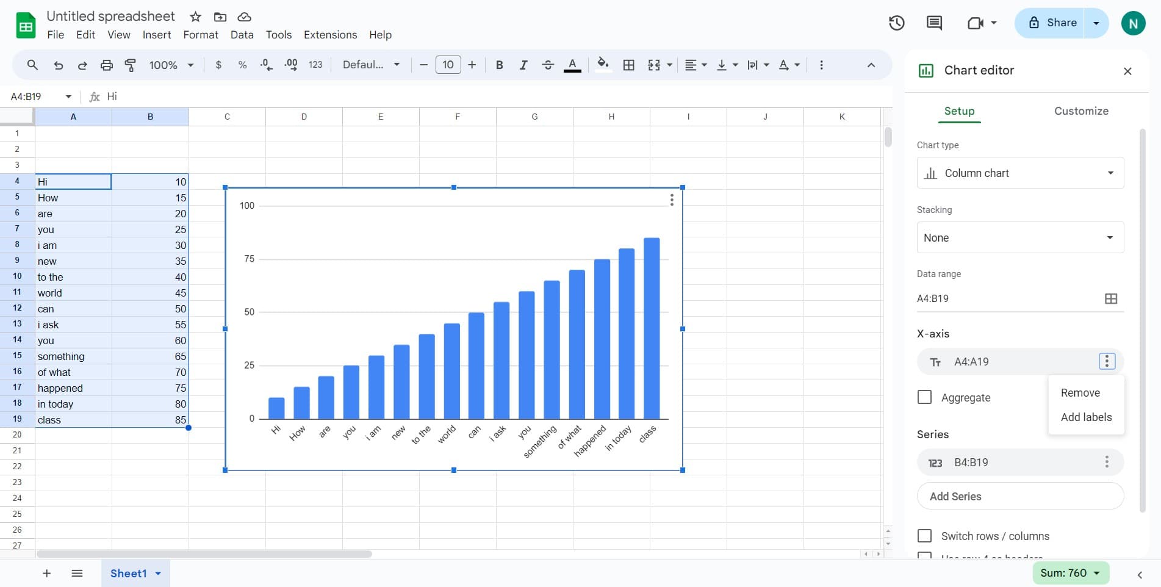Click the paint format roller icon
The width and height of the screenshot is (1161, 587).
click(x=130, y=65)
